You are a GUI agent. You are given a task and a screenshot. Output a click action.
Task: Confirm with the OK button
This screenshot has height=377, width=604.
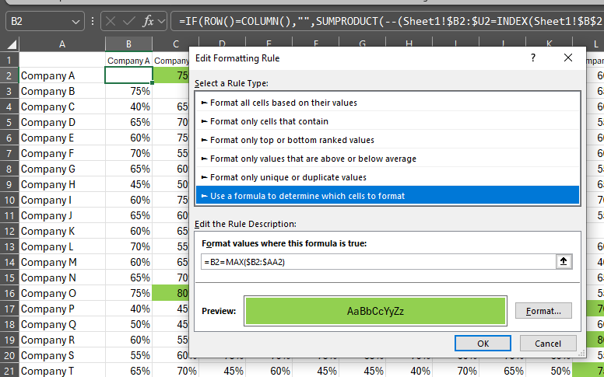coord(483,343)
